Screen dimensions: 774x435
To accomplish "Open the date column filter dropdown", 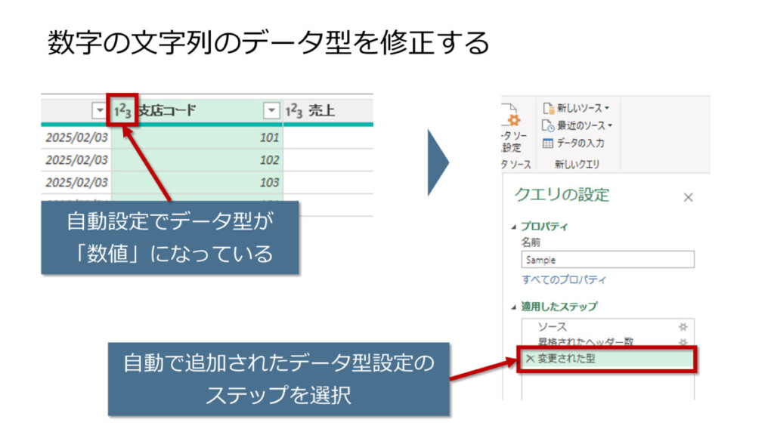I will pos(99,111).
